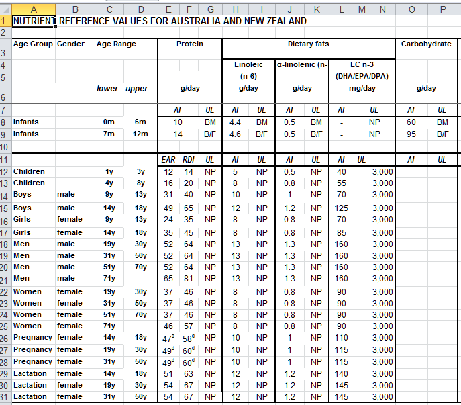Click the Select All corner button
The image size is (461, 405).
(5, 9)
